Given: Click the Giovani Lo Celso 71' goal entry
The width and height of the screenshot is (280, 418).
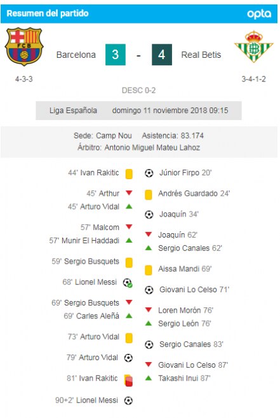Looking at the screenshot, I should click(187, 290).
